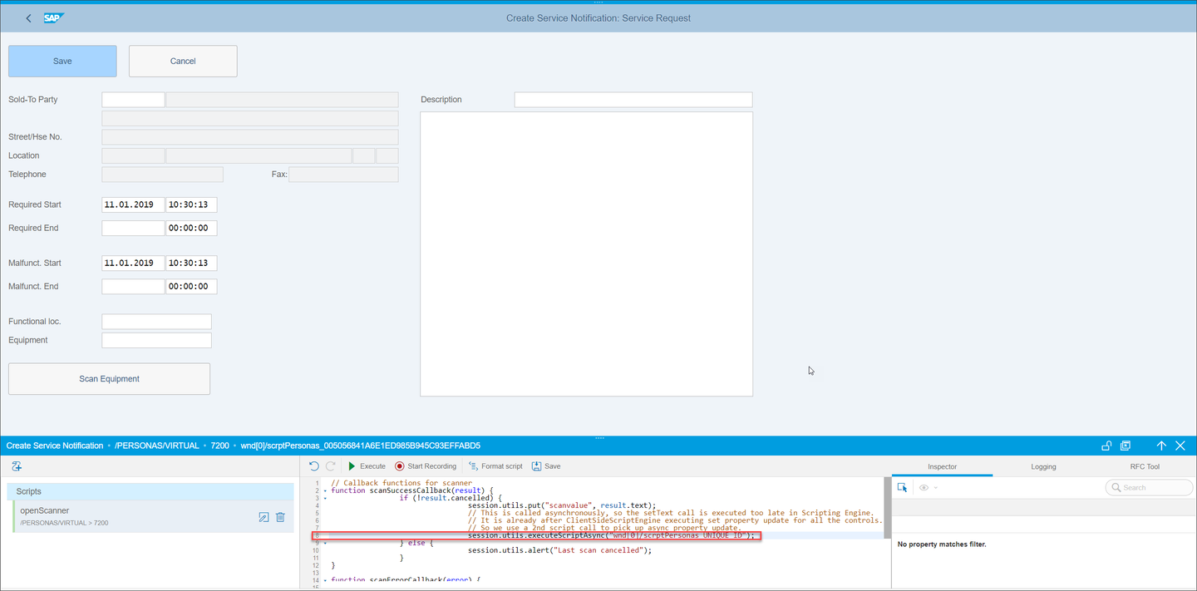The height and width of the screenshot is (591, 1197).
Task: Click the inspector search magnifier icon
Action: [x=1116, y=488]
